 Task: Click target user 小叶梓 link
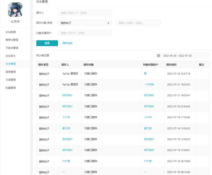148,117
